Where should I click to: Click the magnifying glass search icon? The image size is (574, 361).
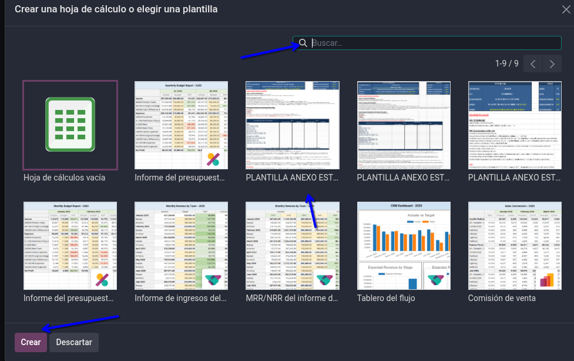(x=303, y=43)
